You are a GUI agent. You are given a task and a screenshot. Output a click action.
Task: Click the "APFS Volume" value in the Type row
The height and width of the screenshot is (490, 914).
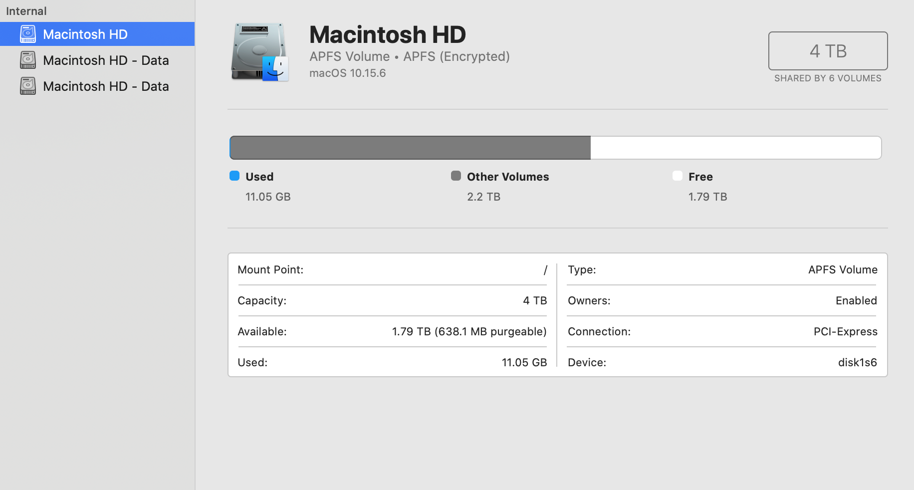[843, 269]
